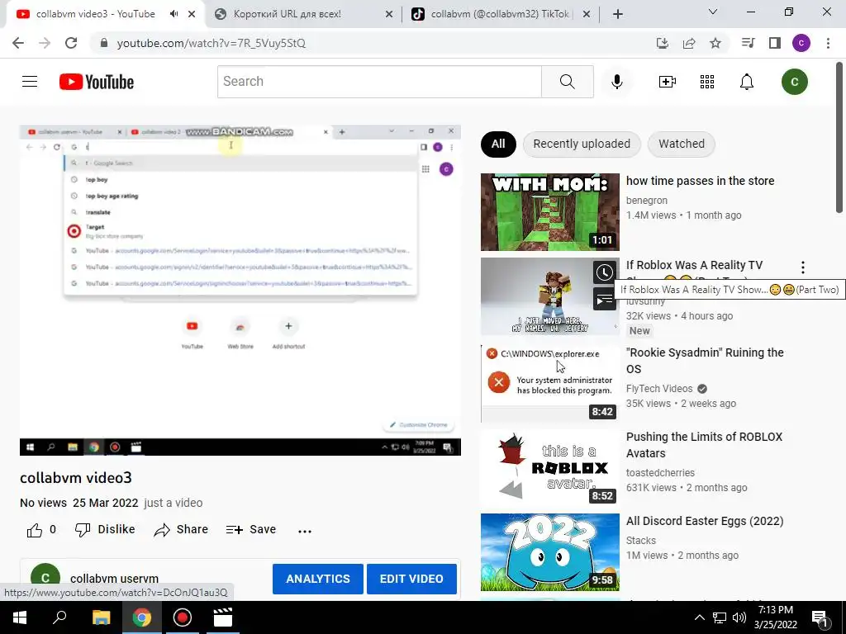Click the page vertical scrollbar
Viewport: 846px width, 634px height.
tap(839, 137)
